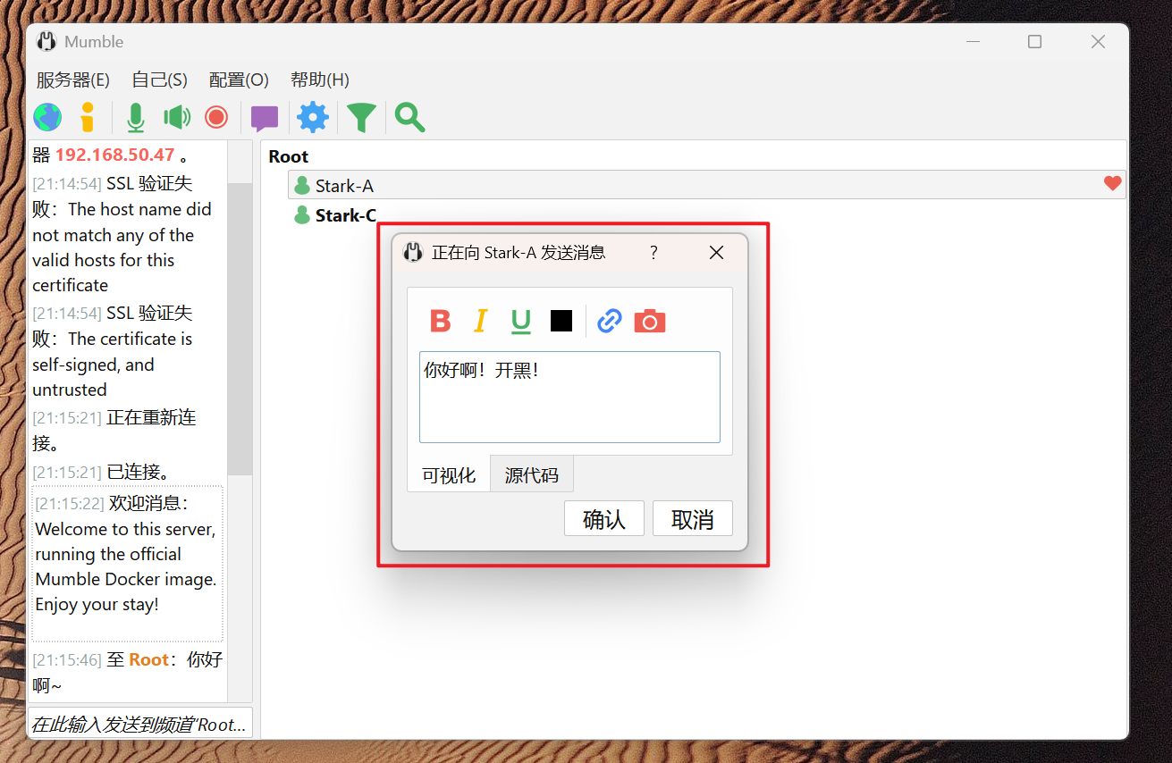Mute the microphone via toolbar icon
1172x763 pixels.
136,117
